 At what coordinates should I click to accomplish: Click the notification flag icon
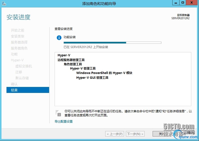coord(58,113)
